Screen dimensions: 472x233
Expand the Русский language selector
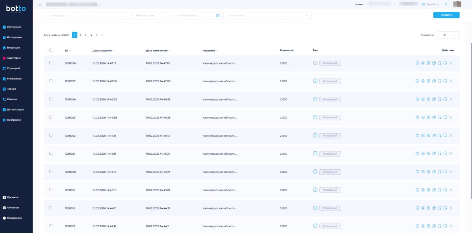pyautogui.click(x=431, y=4)
